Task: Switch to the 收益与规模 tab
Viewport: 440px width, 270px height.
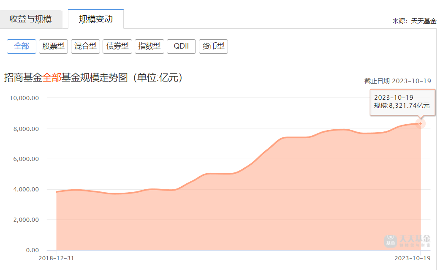Action: (31, 19)
